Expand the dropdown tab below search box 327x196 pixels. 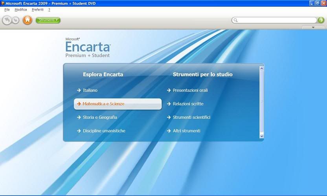coord(313,27)
